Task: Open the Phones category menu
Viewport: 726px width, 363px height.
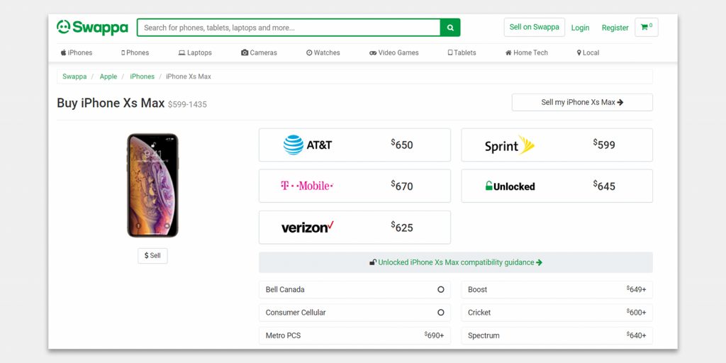Action: 135,52
